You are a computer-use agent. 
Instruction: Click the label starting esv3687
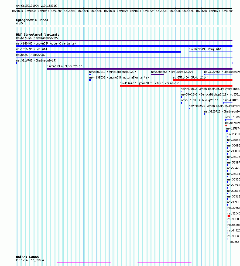click(235, 242)
